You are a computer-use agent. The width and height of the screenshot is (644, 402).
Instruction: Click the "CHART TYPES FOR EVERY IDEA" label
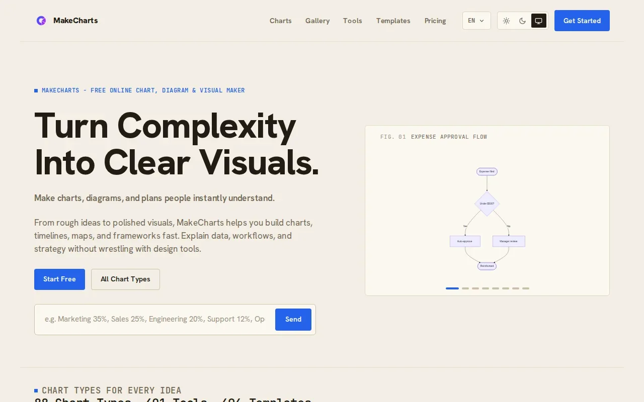pos(112,390)
